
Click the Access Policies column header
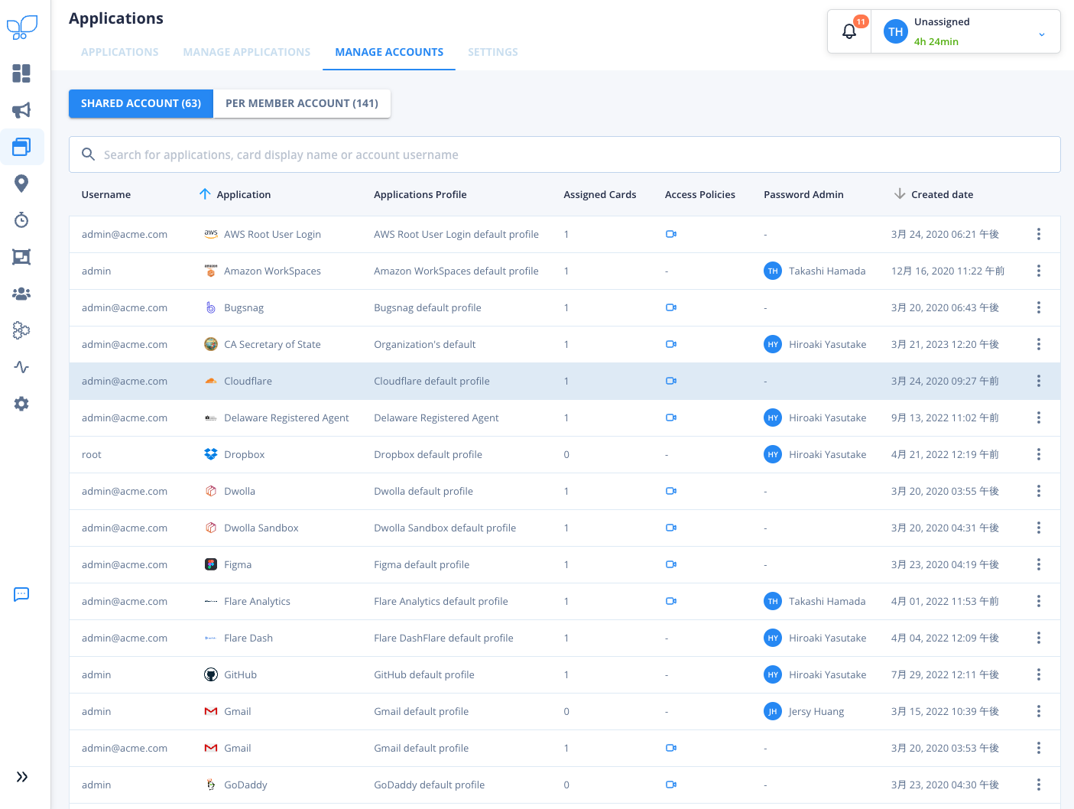pyautogui.click(x=700, y=194)
